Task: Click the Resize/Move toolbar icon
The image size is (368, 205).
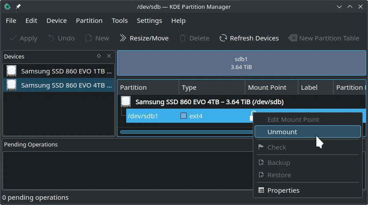Action: point(123,38)
